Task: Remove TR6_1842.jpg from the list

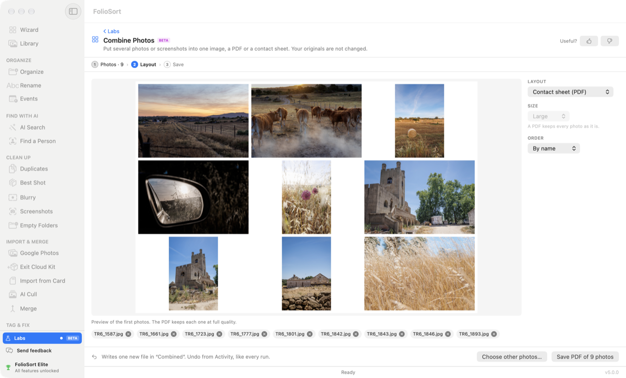Action: click(356, 334)
